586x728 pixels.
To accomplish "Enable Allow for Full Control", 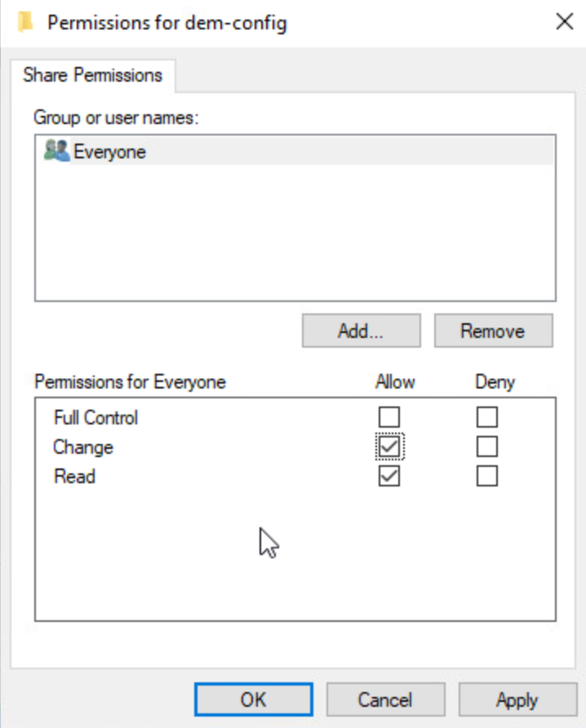I will [x=389, y=418].
